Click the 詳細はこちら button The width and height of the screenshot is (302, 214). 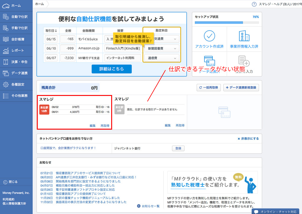[111, 69]
